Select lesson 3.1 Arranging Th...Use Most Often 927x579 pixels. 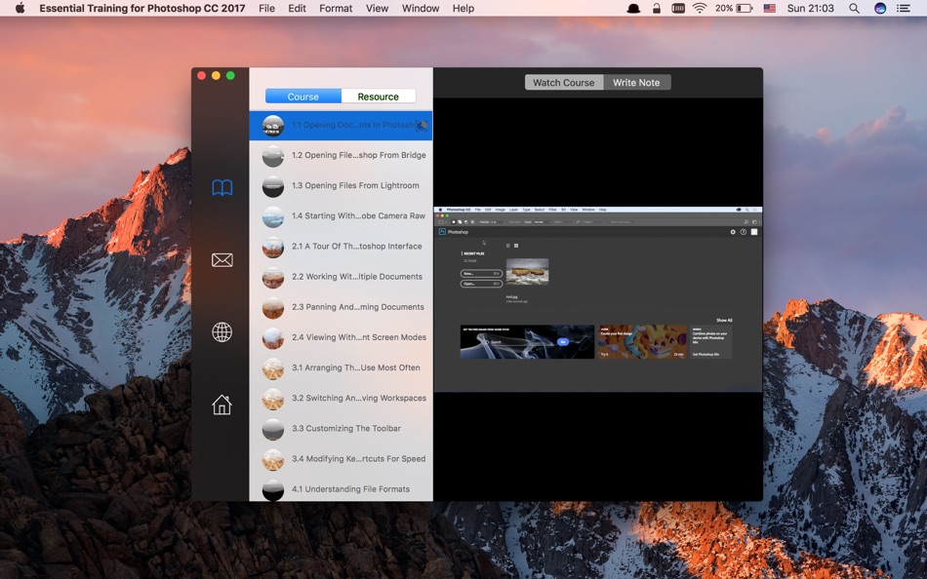[x=341, y=368]
